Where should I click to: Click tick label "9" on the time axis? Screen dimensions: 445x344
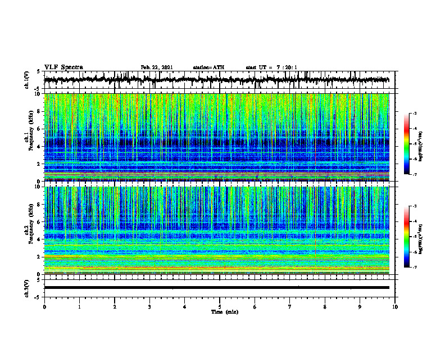click(360, 307)
